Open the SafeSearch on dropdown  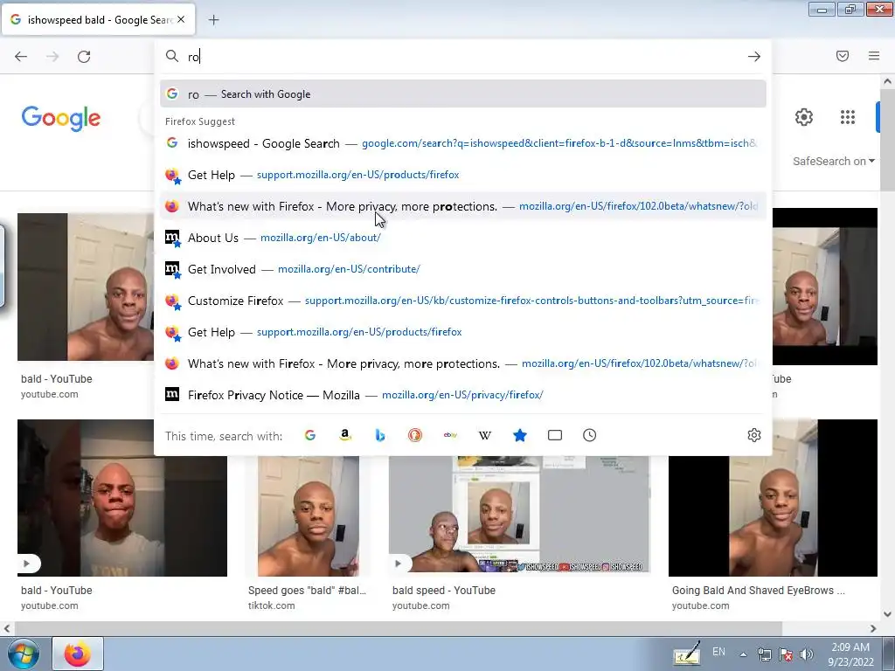pos(833,162)
